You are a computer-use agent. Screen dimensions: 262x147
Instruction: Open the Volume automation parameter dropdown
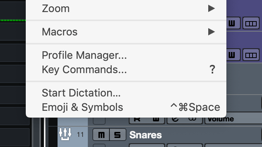(233, 120)
